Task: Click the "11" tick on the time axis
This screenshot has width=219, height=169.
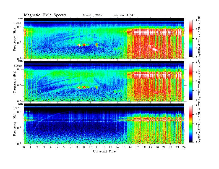Action: 97,147
